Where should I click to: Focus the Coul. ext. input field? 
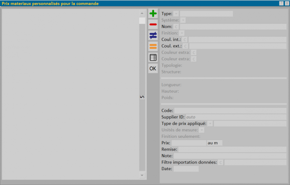(x=238, y=46)
